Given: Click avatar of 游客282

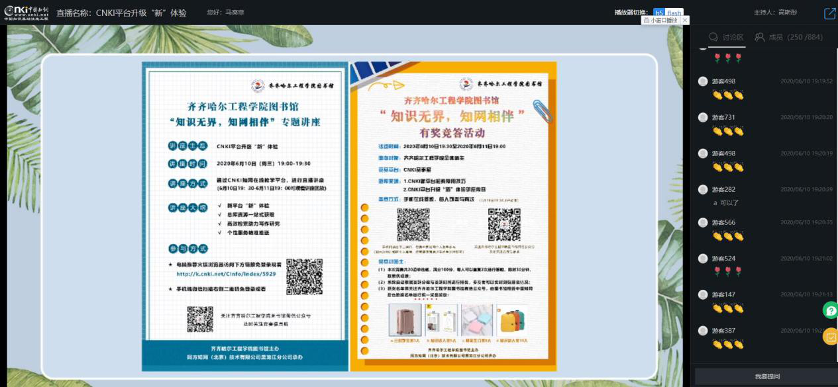Looking at the screenshot, I should (703, 189).
